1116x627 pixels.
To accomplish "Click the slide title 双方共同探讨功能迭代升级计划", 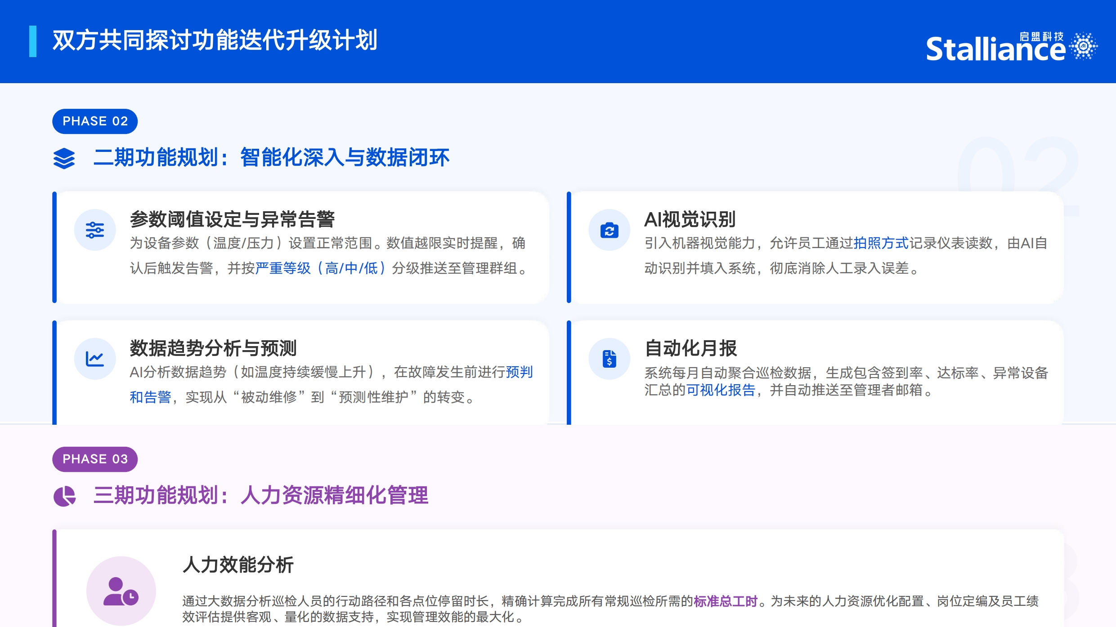I will click(215, 40).
